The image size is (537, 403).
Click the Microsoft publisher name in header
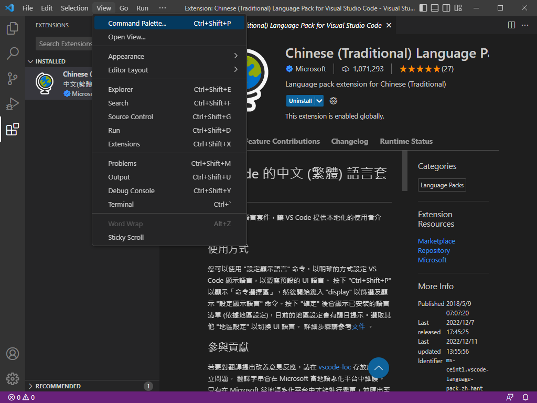tap(310, 69)
